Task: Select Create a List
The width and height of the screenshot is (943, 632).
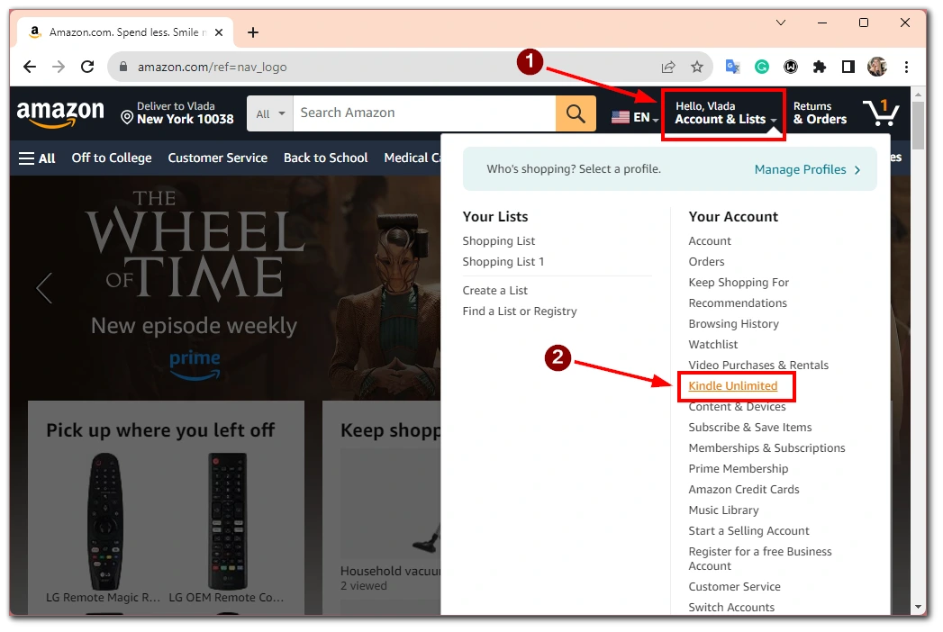Action: (495, 291)
